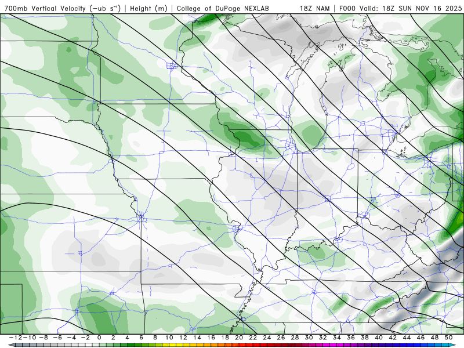Click the 36 tick label on color scale
Screen dimensions: 464x348
point(351,338)
